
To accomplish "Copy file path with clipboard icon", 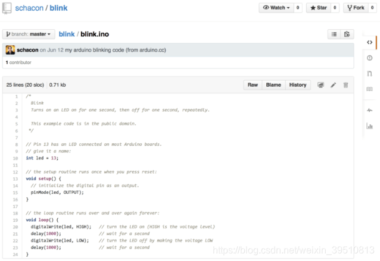I will (x=347, y=34).
